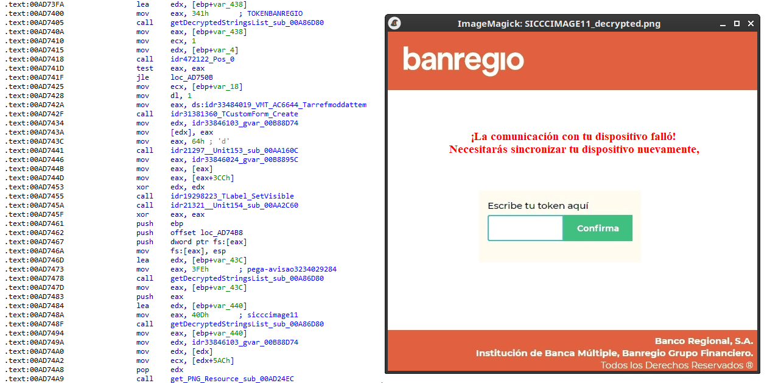The height and width of the screenshot is (383, 781).
Task: Click the ImageMagick wizard icon in title bar
Action: pos(395,23)
